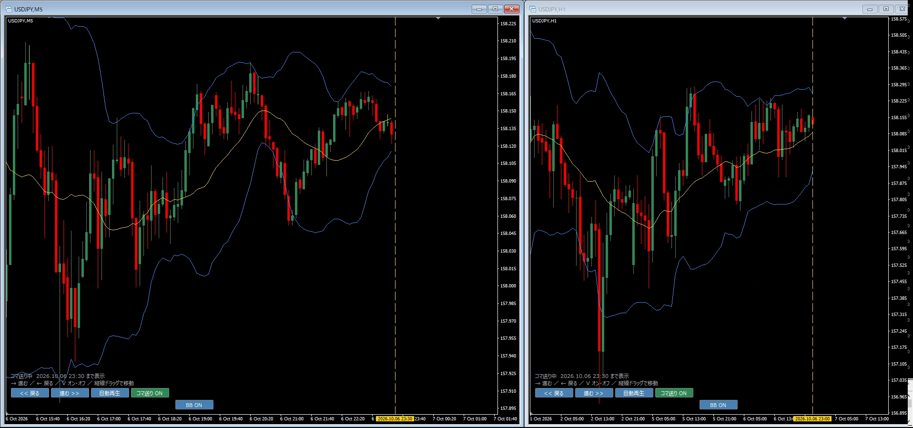This screenshot has width=913, height=428.
Task: Click the 7 Oct 13:00 time label
Action: click(x=877, y=419)
